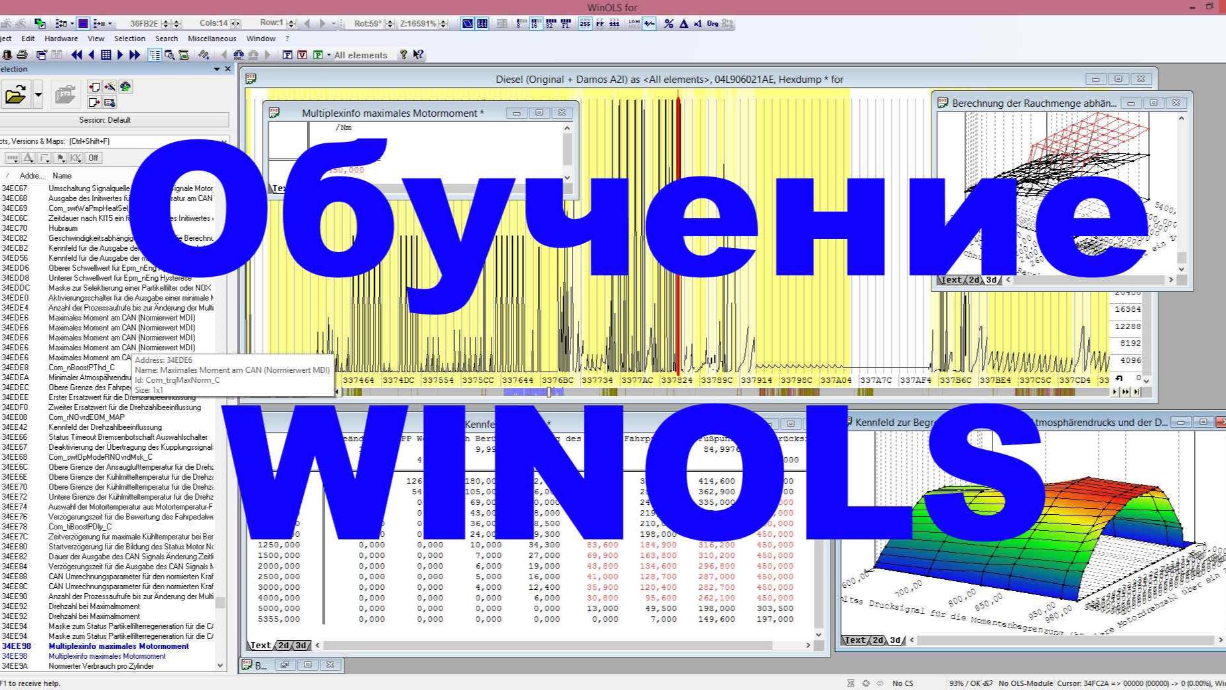Screen dimensions: 1226x690
Task: Click the import wizard wand icon
Action: (109, 87)
